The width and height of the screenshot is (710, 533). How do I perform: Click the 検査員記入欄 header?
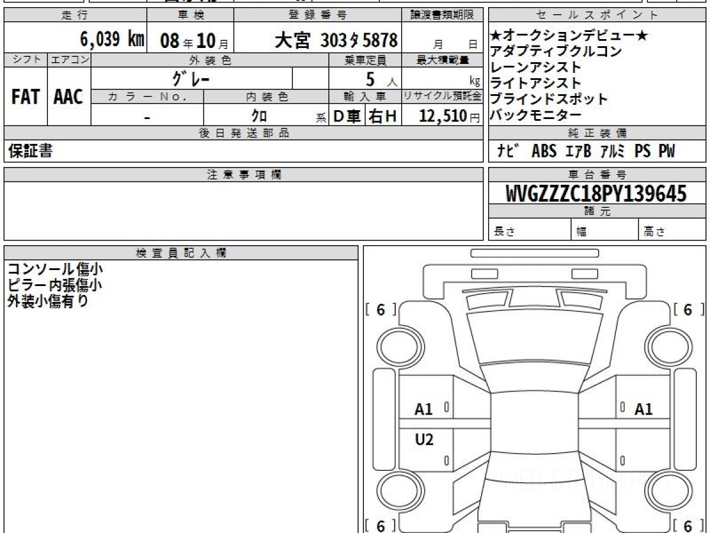(181, 253)
